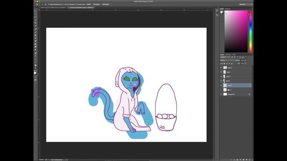This screenshot has width=287, height=161.
Task: Select the active second document tab
Action: (81, 8)
